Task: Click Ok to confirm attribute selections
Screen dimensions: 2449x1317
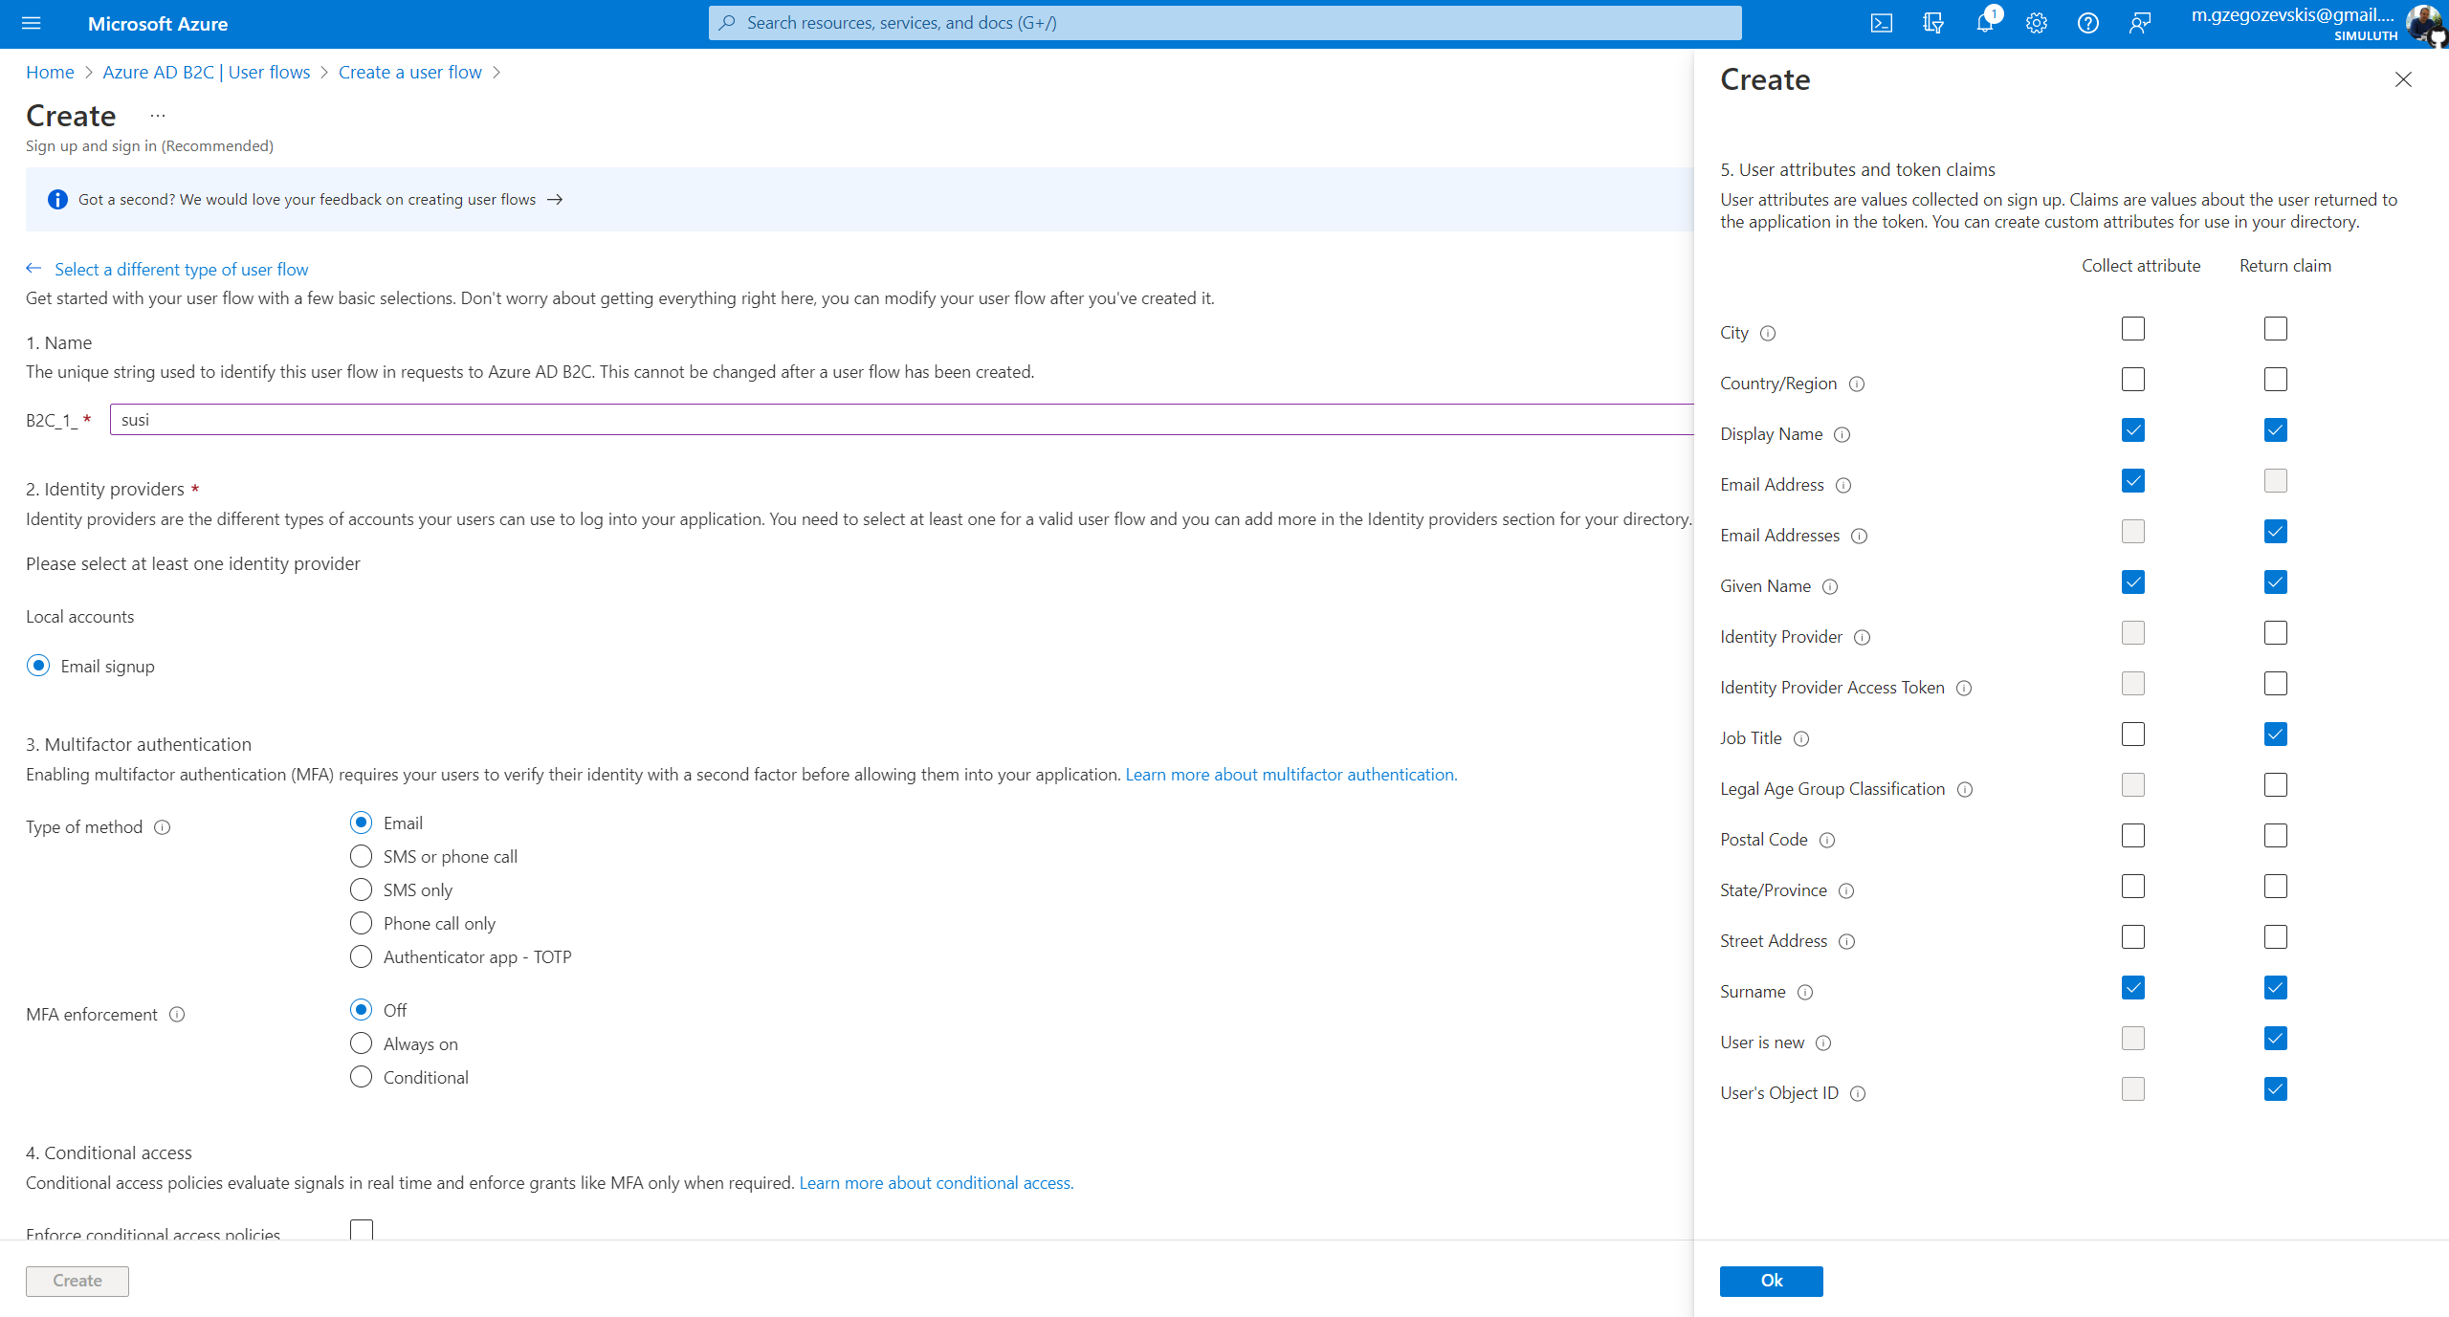Action: tap(1771, 1281)
